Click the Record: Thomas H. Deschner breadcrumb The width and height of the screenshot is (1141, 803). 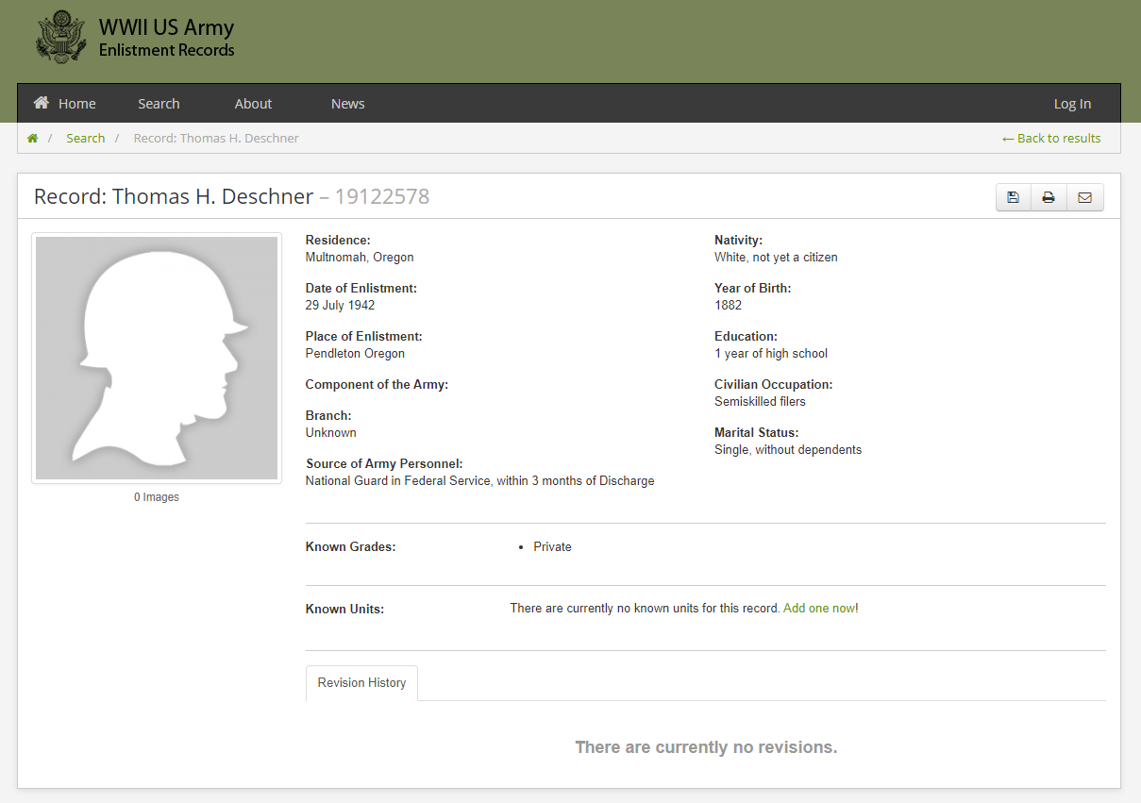click(216, 139)
